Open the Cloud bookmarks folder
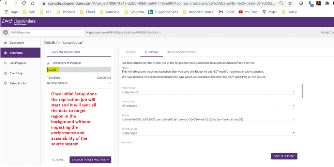 (x=87, y=12)
